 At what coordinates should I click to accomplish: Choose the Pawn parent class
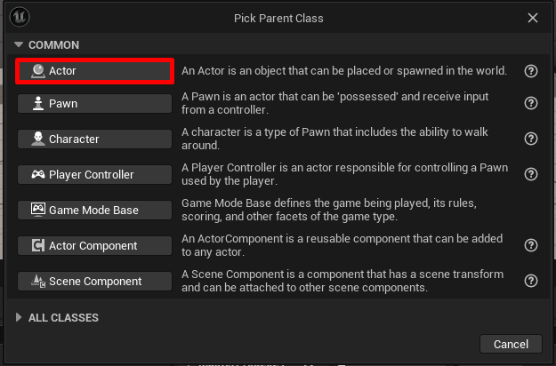click(x=94, y=103)
